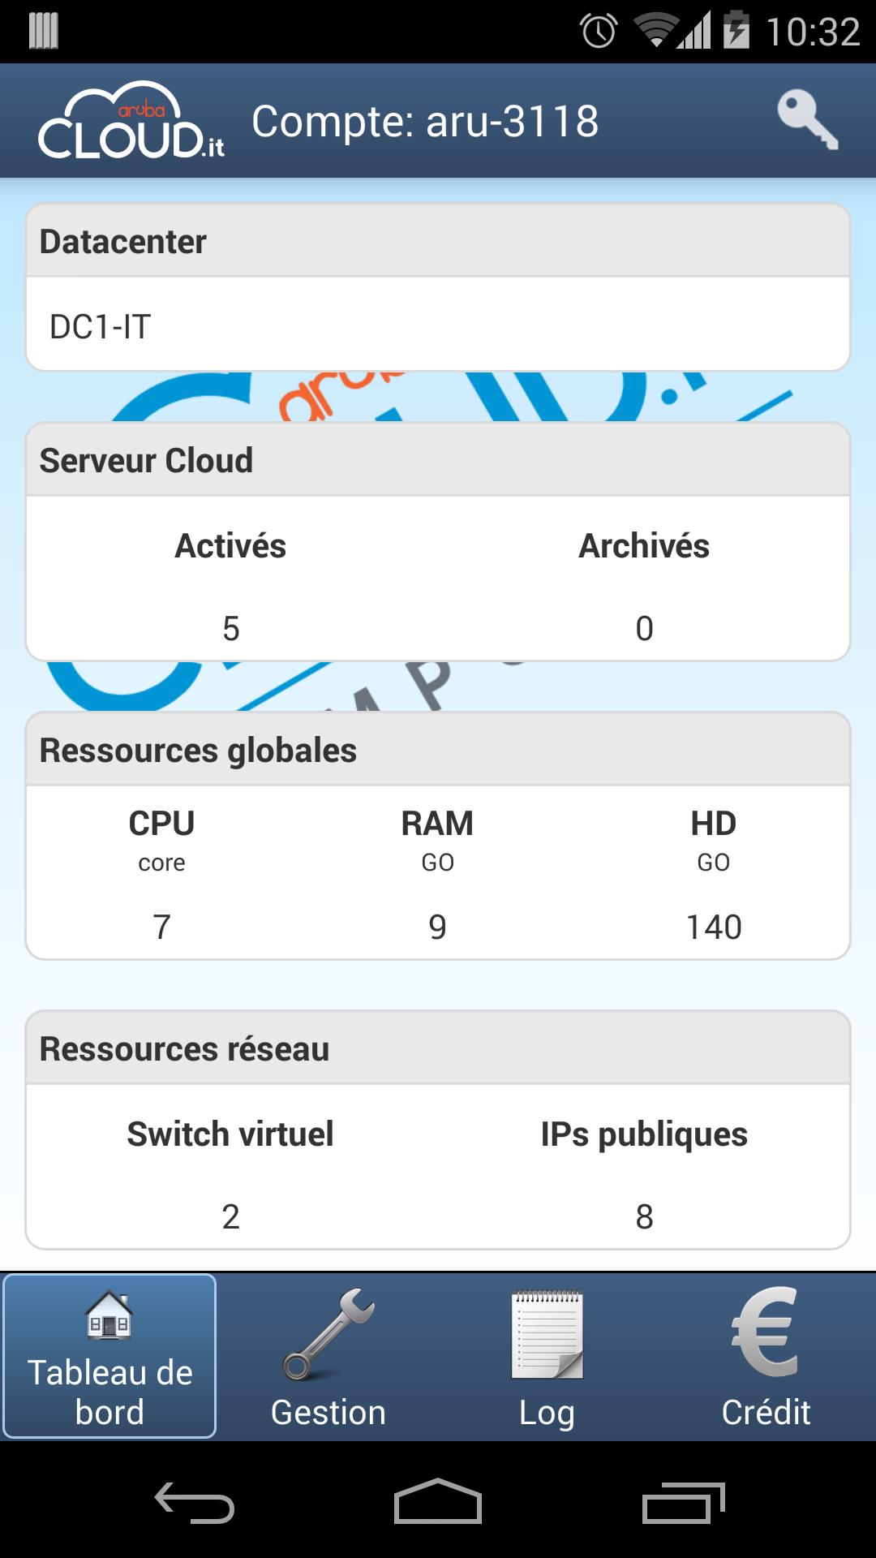This screenshot has height=1558, width=876.
Task: Tap the HD GO value 140
Action: 714,927
